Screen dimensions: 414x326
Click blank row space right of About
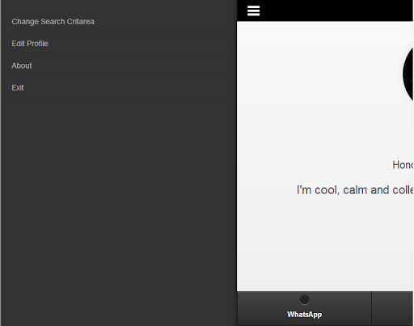point(134,66)
